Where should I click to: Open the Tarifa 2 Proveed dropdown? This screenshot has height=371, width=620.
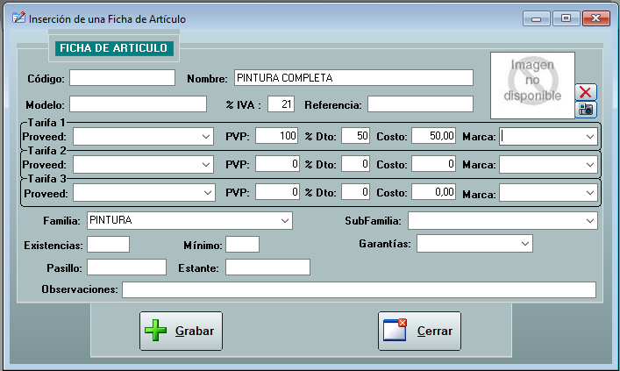click(x=143, y=165)
